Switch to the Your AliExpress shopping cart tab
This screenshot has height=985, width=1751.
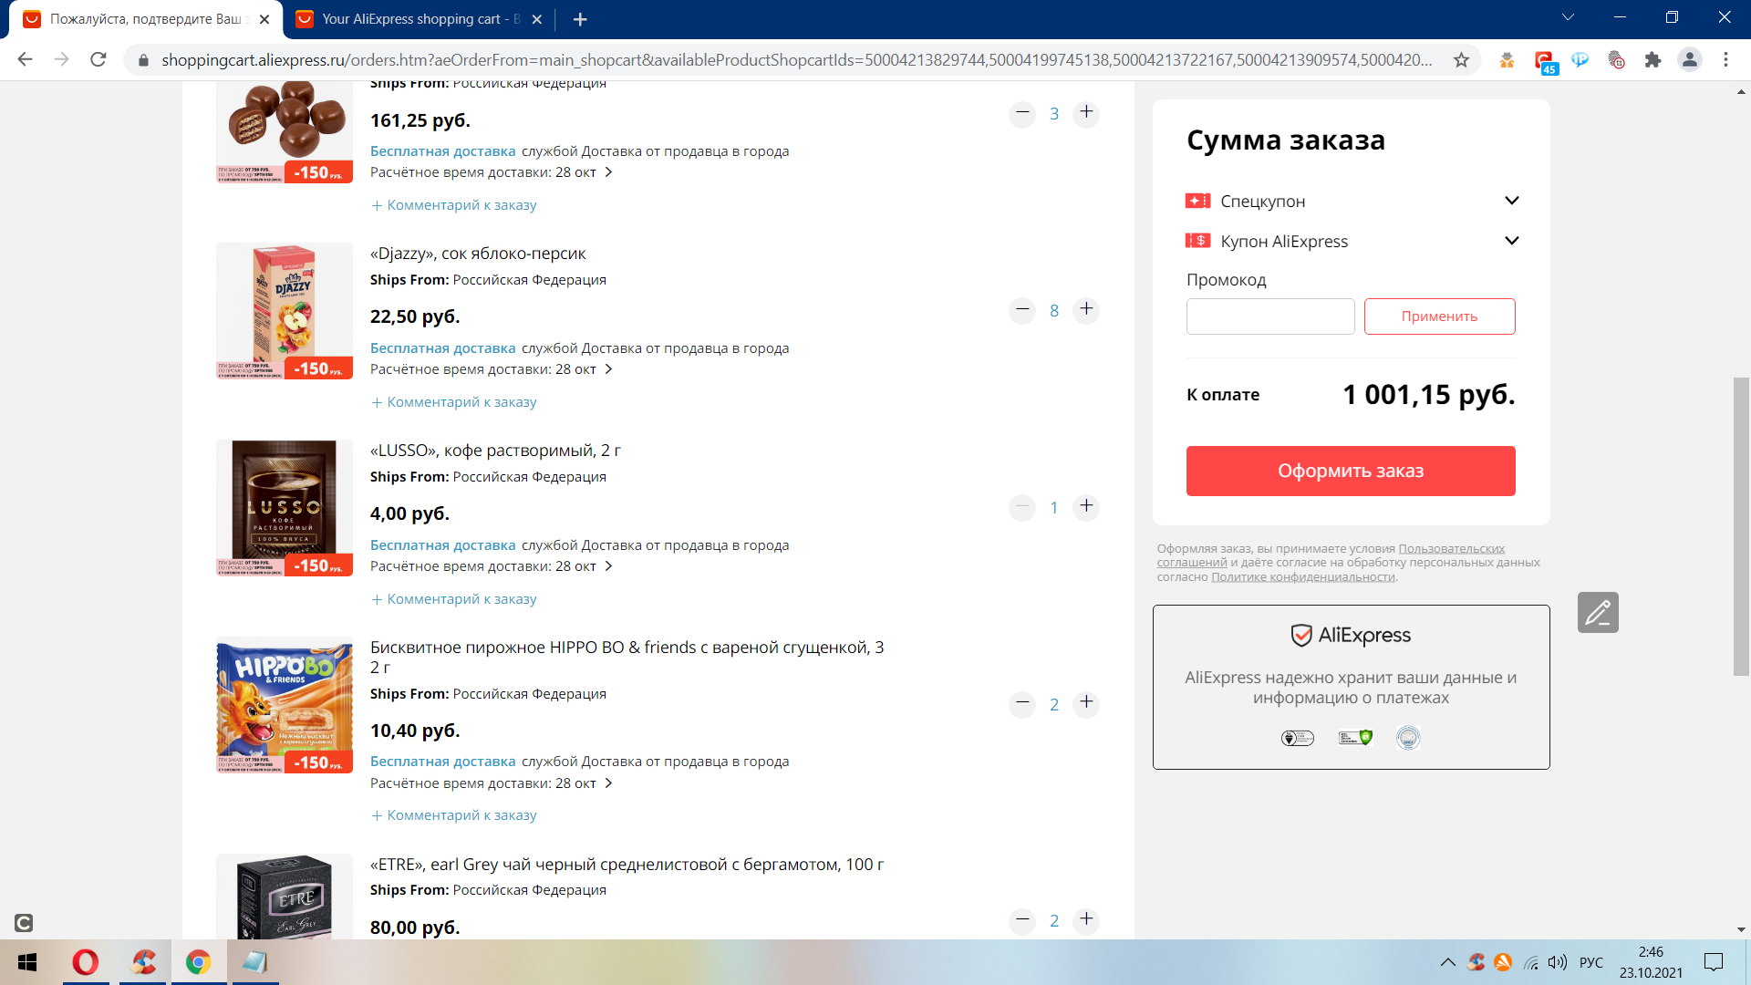[420, 19]
